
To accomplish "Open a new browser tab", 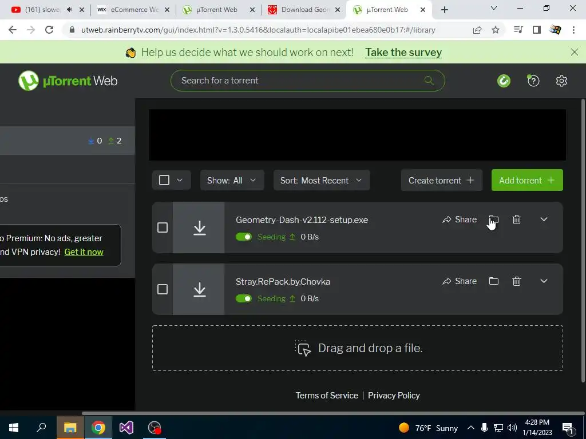I will 444,10.
